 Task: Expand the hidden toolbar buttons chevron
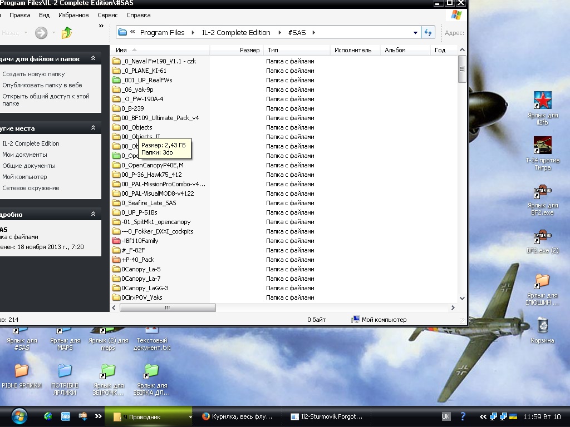101,26
